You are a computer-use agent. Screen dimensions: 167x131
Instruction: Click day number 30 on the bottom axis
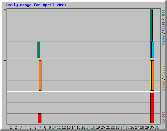tap(152, 127)
